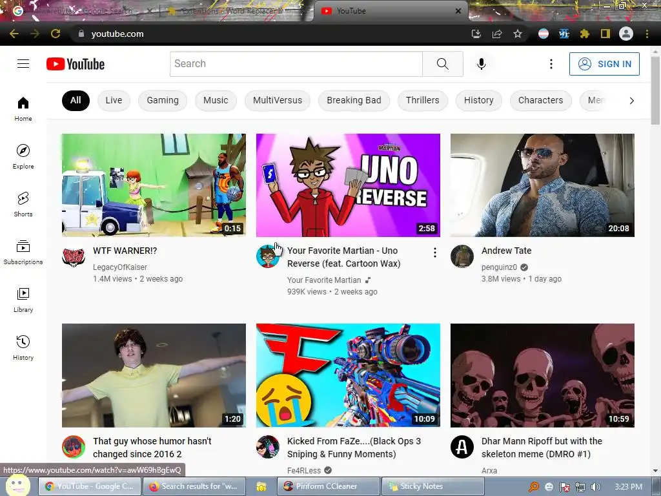
Task: Toggle the browser side panel icon
Action: coord(605,34)
